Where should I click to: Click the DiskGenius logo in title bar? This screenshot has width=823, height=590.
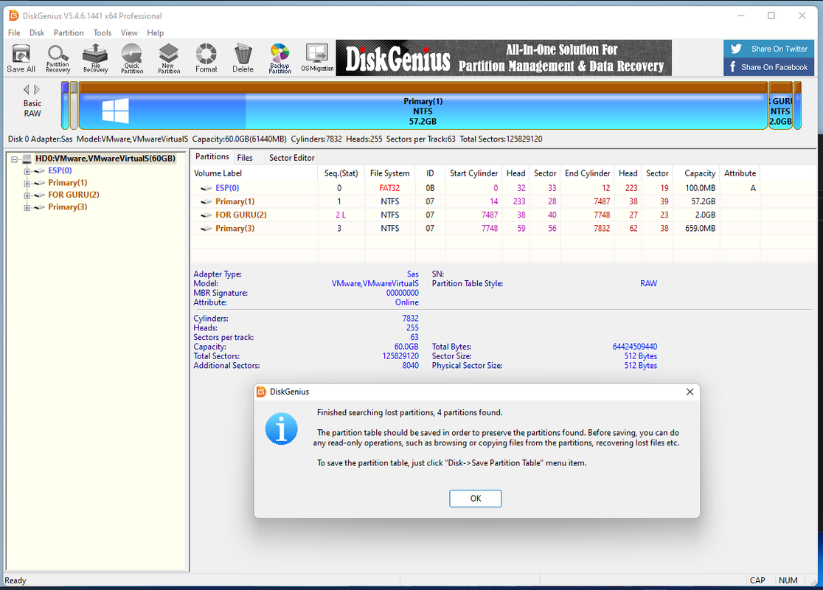pos(13,15)
